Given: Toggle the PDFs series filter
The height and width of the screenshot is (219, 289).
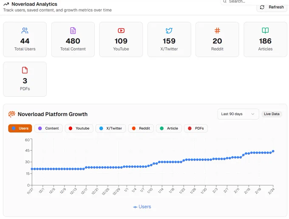Looking at the screenshot, I should (x=196, y=128).
